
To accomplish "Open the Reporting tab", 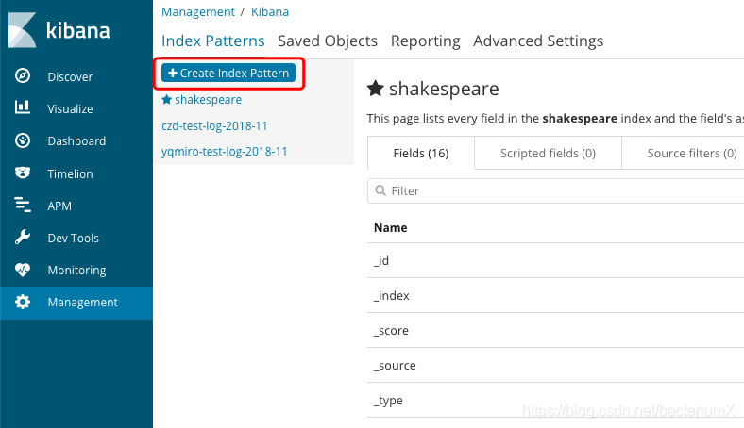I will tap(425, 41).
